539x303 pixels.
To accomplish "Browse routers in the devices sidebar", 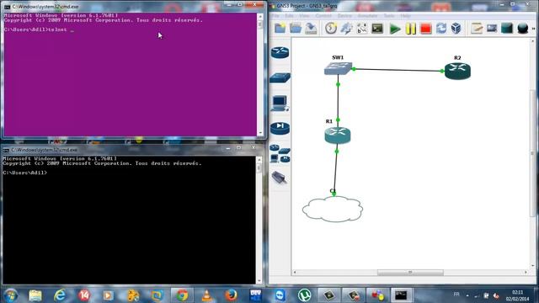I will click(x=280, y=52).
